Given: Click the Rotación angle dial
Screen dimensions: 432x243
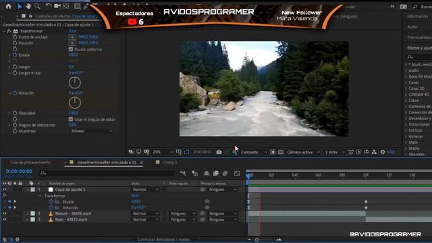Looking at the screenshot, I should tap(75, 103).
